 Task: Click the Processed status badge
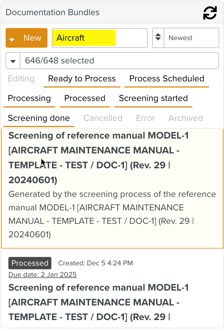click(x=30, y=263)
